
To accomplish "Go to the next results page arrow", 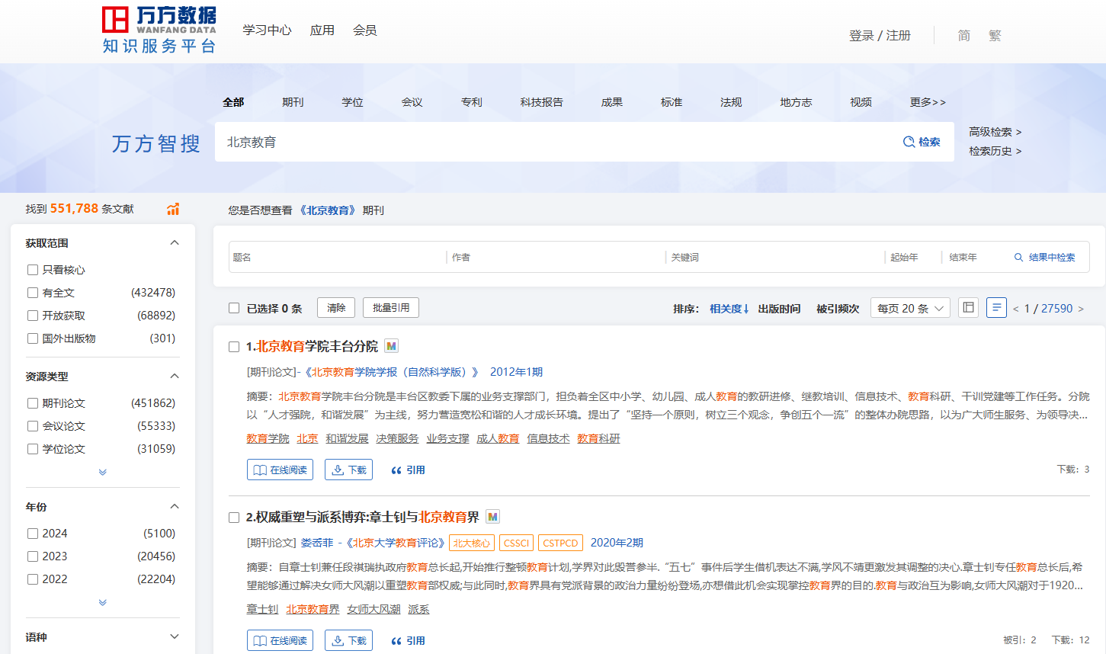I will click(x=1081, y=309).
